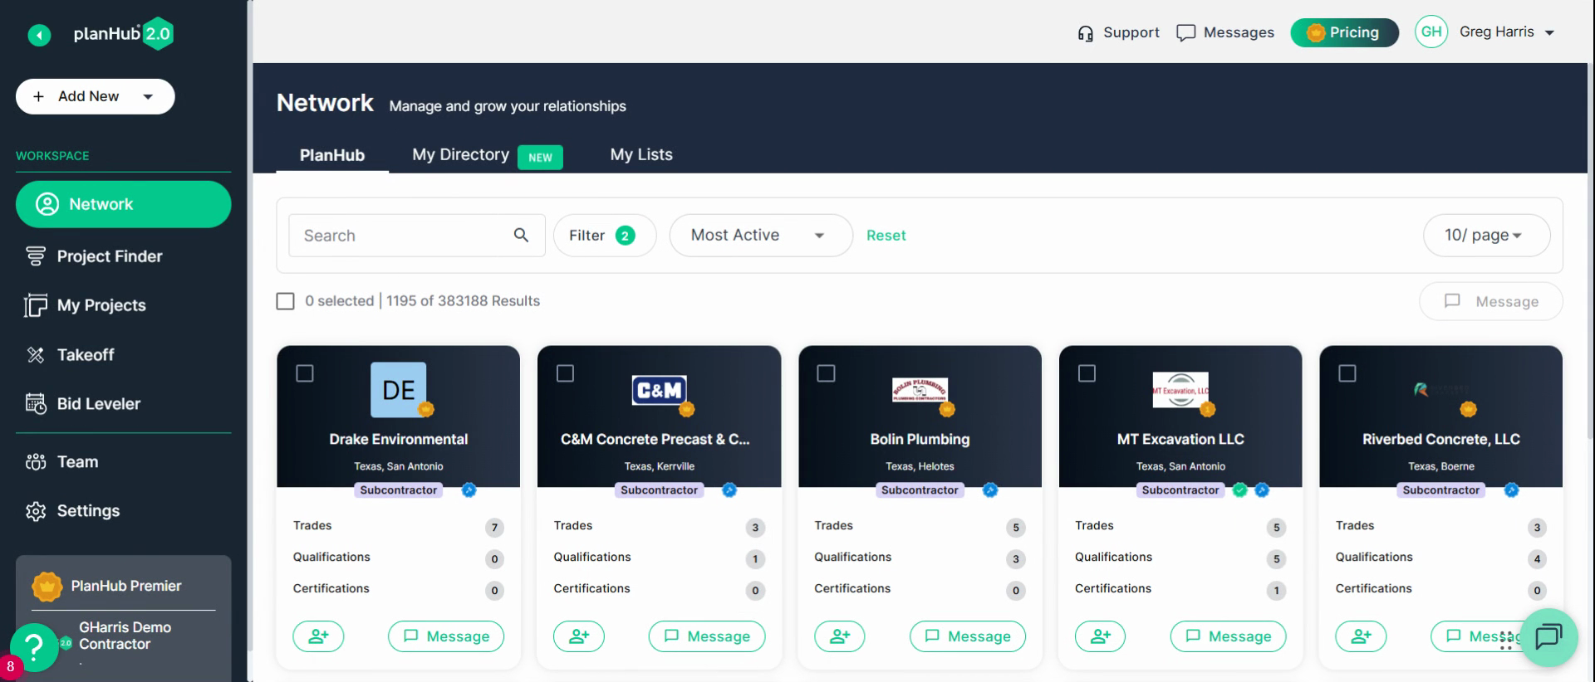
Task: Click MT Excavation's blue badge icon
Action: click(1262, 490)
